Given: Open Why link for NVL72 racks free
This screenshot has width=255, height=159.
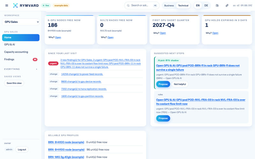Looking at the screenshot, I should click(x=110, y=37).
